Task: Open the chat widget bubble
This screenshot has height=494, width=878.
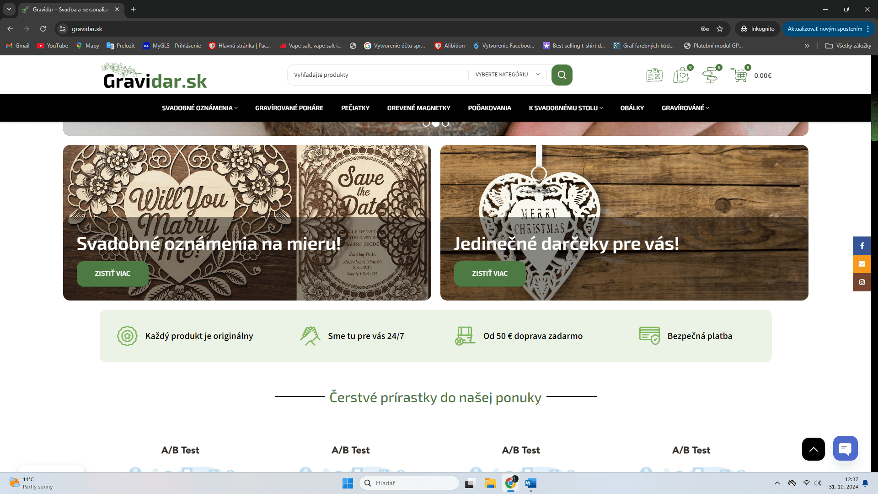Action: (846, 448)
